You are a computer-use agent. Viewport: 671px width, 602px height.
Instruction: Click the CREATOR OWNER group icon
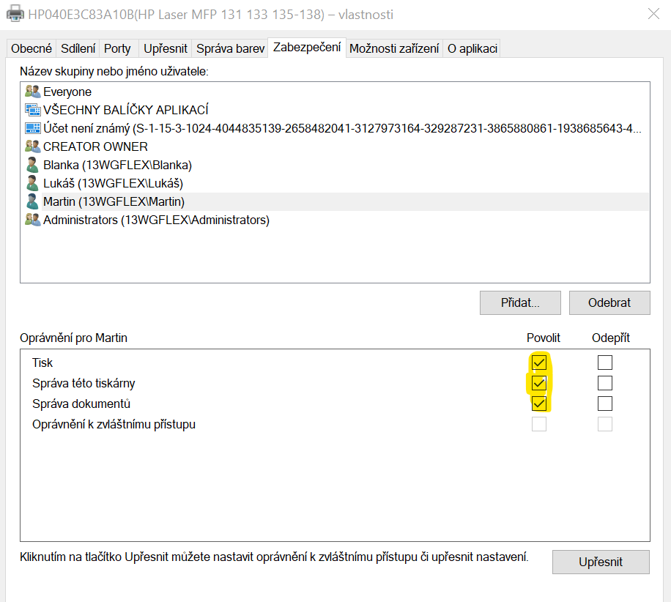(x=32, y=146)
